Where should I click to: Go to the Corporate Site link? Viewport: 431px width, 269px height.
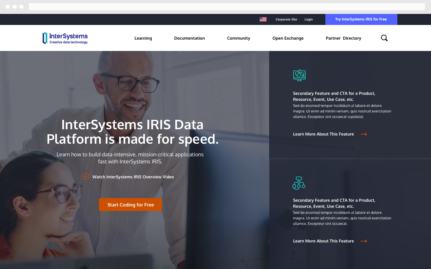click(x=286, y=19)
